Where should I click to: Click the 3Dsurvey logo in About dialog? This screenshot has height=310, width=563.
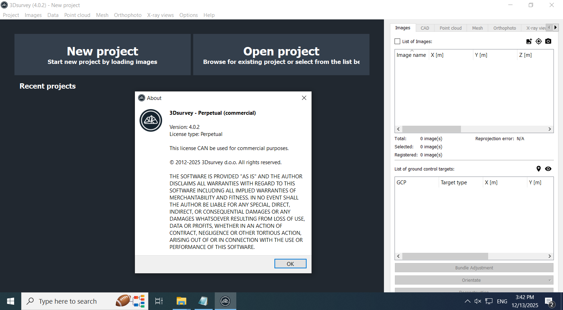pyautogui.click(x=151, y=120)
